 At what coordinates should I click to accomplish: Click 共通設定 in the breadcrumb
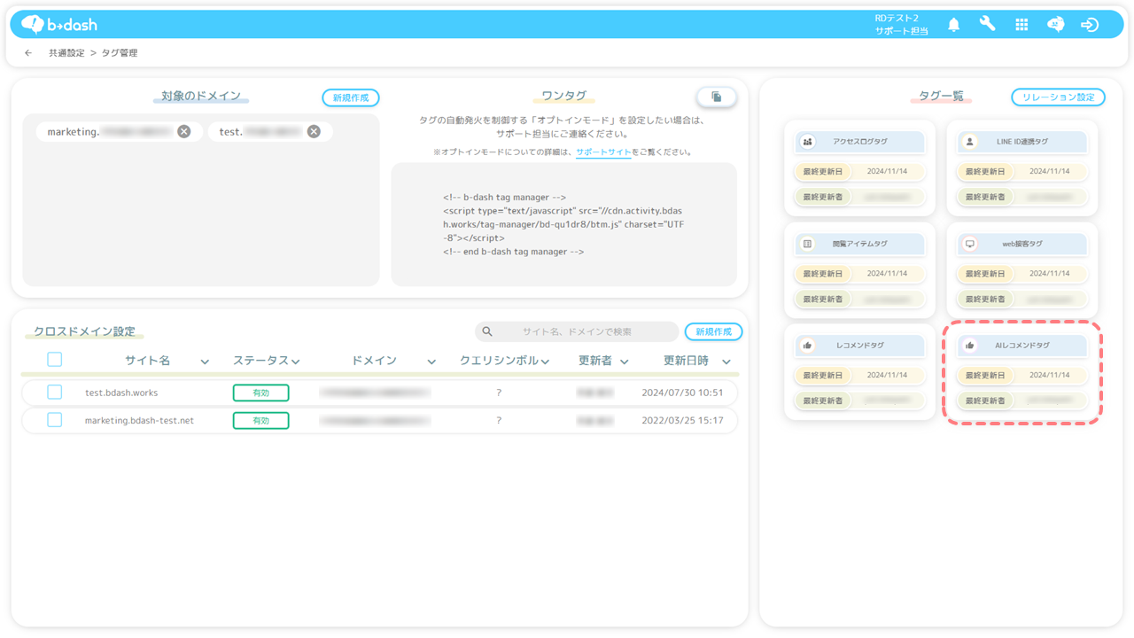[66, 53]
